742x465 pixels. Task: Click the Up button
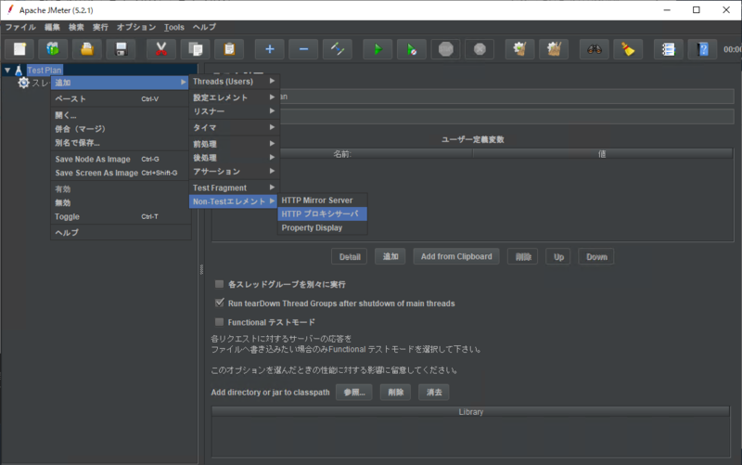[558, 257]
